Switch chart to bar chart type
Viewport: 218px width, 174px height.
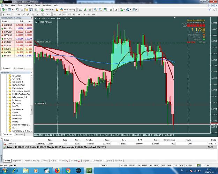pos(80,10)
